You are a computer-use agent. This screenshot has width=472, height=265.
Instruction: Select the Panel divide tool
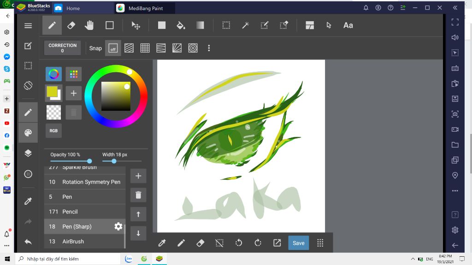click(310, 25)
